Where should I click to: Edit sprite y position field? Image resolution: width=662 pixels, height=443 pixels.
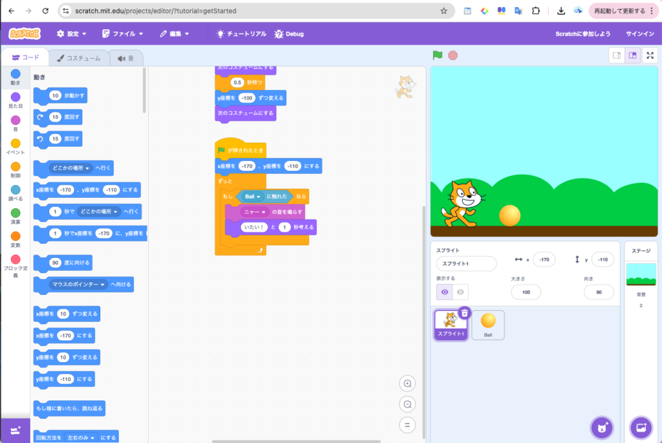tap(603, 260)
